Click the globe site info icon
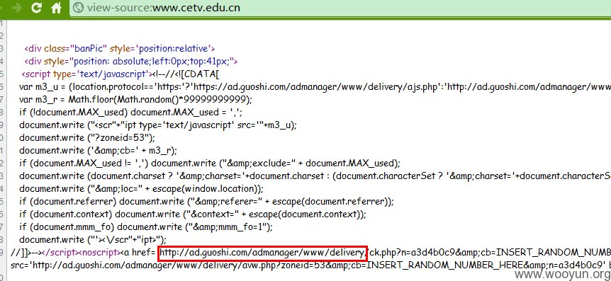 coord(78,8)
